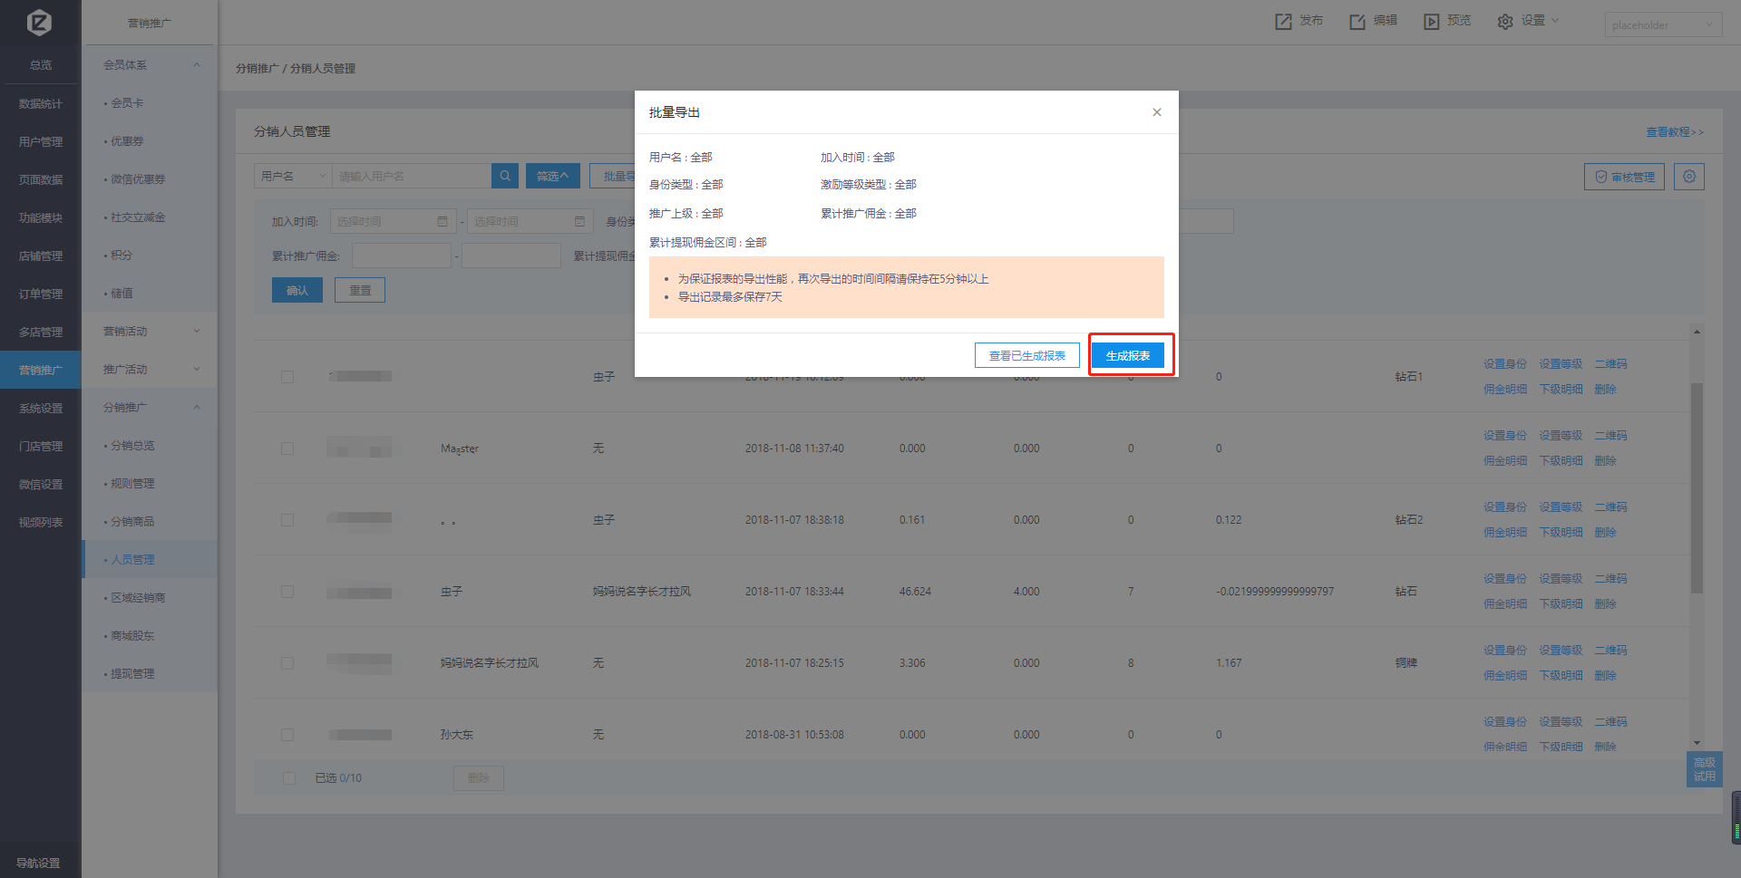Click the 预览 preview play icon
This screenshot has height=878, width=1741.
point(1431,22)
